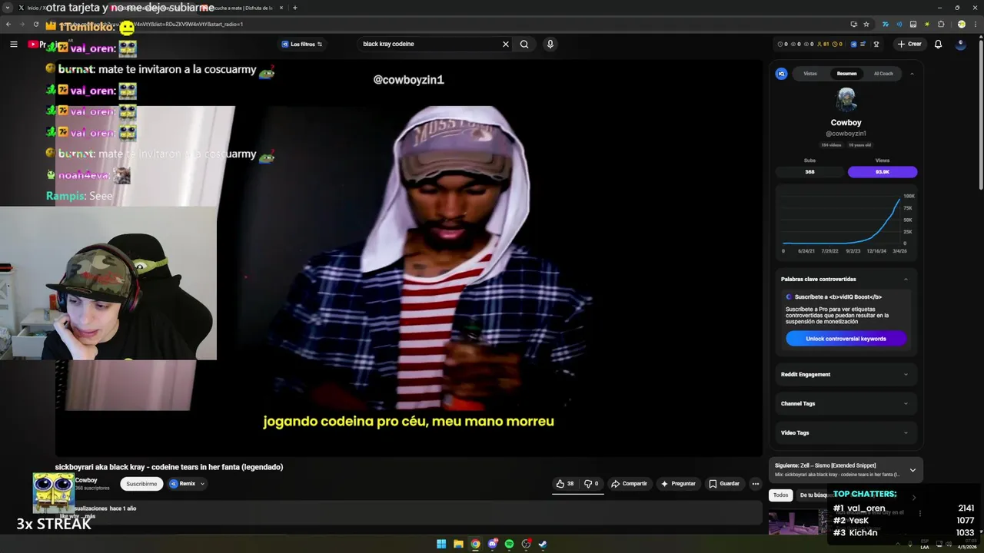Expand the Siguiente mix playlist panel
Viewport: 984px width, 553px height.
(913, 470)
